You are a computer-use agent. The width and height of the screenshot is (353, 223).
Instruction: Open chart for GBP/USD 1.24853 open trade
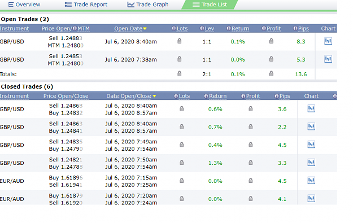pyautogui.click(x=328, y=59)
